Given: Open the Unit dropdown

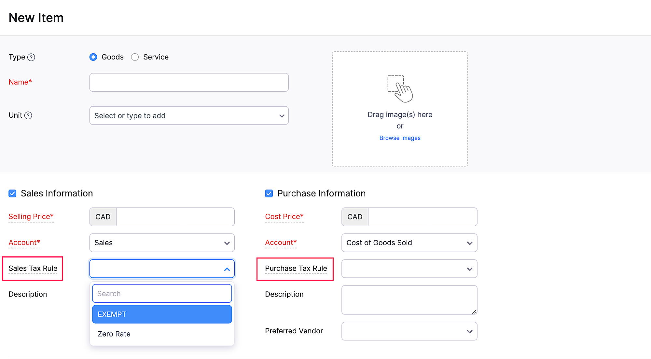Looking at the screenshot, I should [x=189, y=115].
